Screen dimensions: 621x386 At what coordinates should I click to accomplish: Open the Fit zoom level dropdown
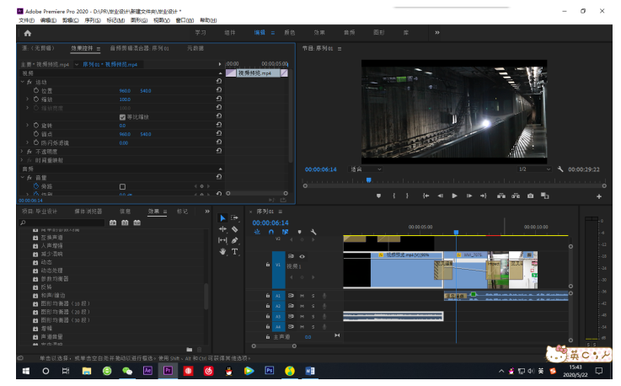tap(365, 169)
